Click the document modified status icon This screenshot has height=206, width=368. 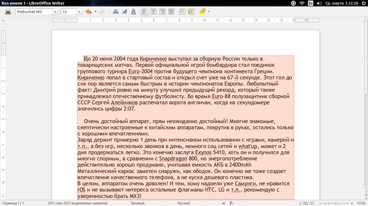click(231, 203)
